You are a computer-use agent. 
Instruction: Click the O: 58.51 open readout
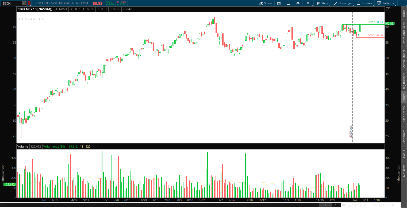pos(75,9)
